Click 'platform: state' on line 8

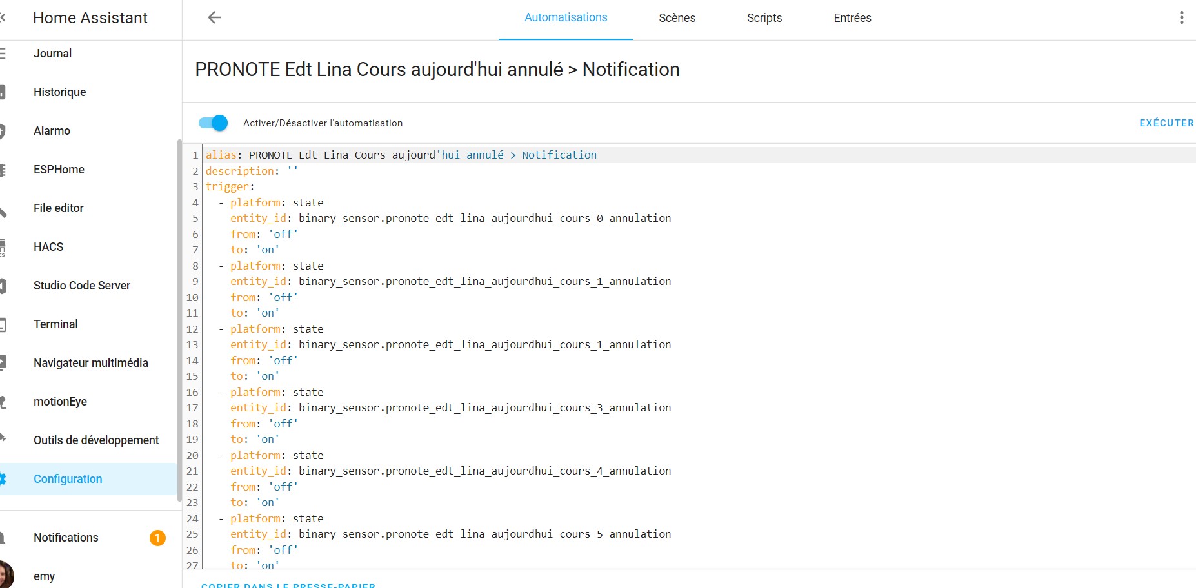coord(277,266)
